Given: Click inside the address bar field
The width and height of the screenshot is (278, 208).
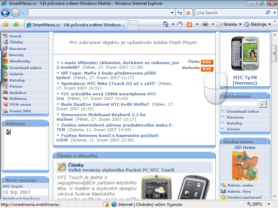Looking at the screenshot, I should pyautogui.click(x=99, y=13).
